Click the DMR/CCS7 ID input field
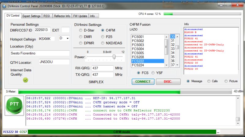The image size is (245, 137). (x=42, y=30)
